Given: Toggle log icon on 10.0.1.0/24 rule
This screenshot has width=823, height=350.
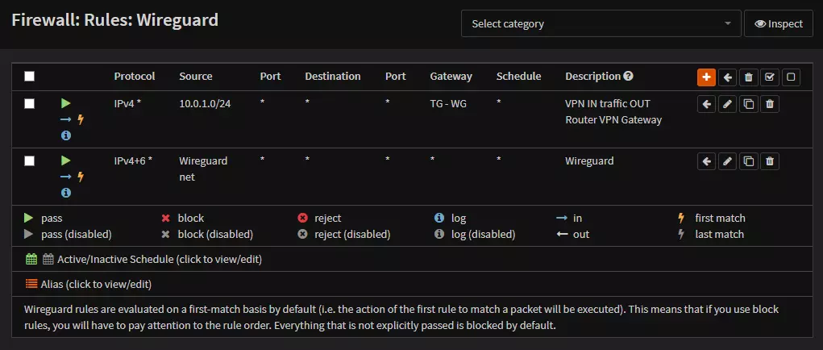Looking at the screenshot, I should click(65, 135).
